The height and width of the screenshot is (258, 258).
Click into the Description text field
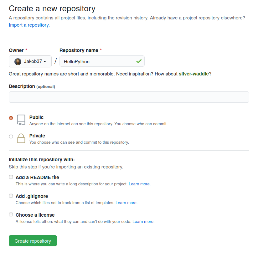point(129,97)
